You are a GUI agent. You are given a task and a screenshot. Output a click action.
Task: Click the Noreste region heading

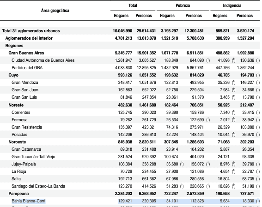point(16,105)
